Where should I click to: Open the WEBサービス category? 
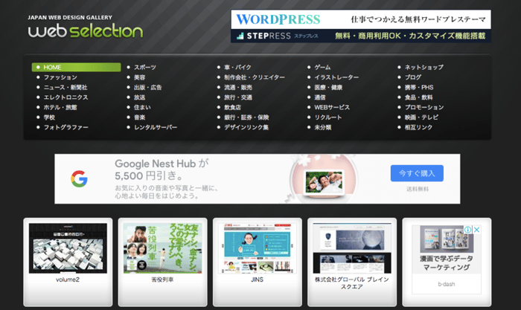coord(332,107)
